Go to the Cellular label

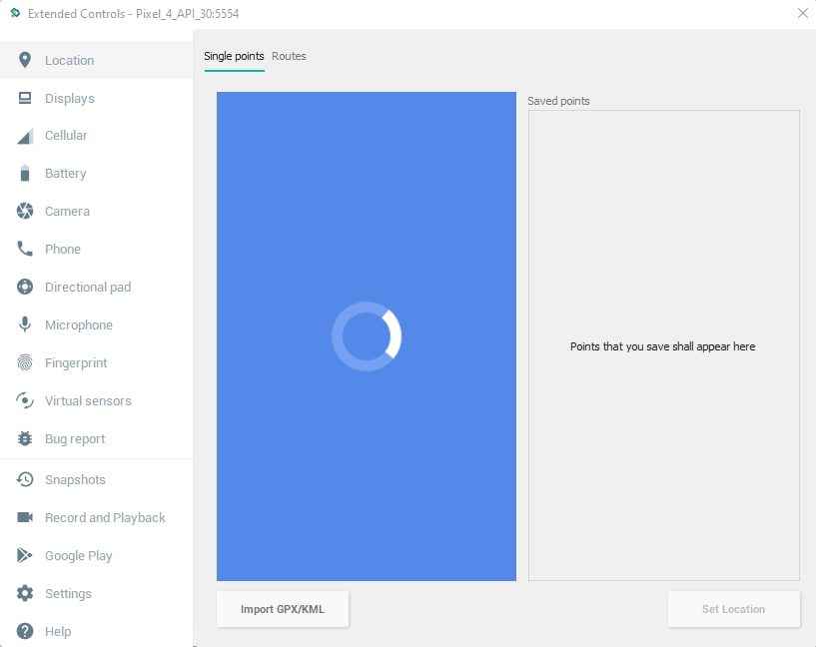click(x=66, y=135)
